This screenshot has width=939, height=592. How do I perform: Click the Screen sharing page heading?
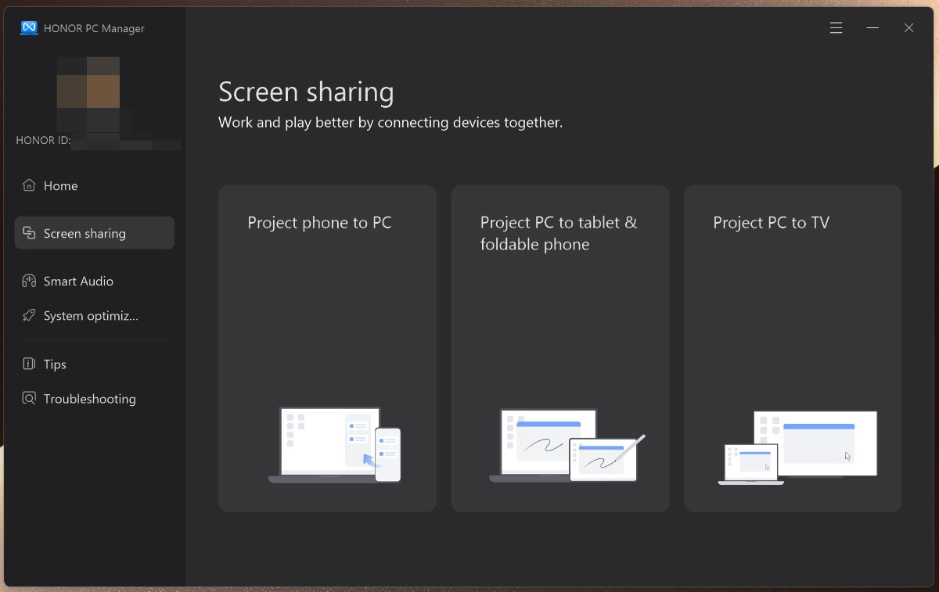tap(306, 91)
